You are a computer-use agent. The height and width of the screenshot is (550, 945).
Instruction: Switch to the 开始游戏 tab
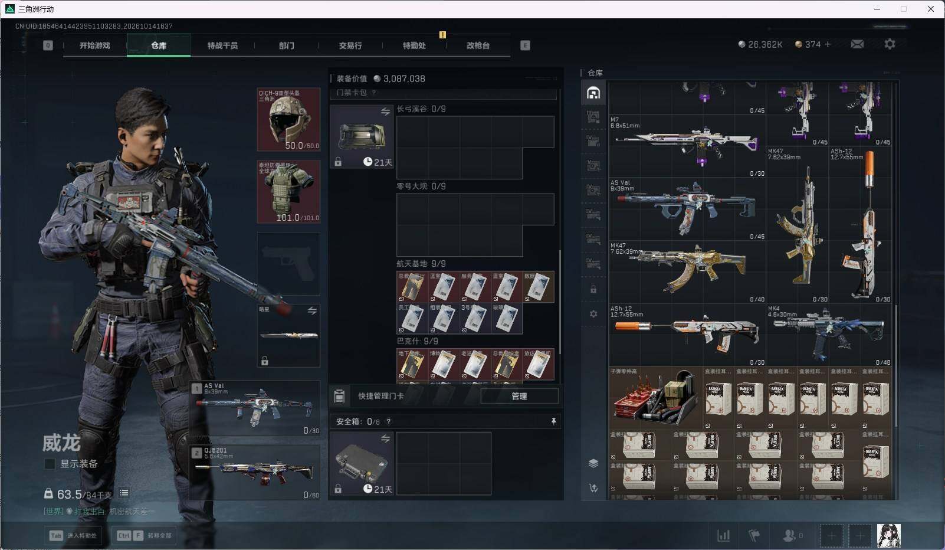click(95, 45)
